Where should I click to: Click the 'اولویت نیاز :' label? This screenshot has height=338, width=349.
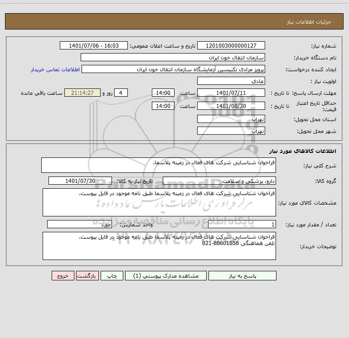(x=324, y=81)
